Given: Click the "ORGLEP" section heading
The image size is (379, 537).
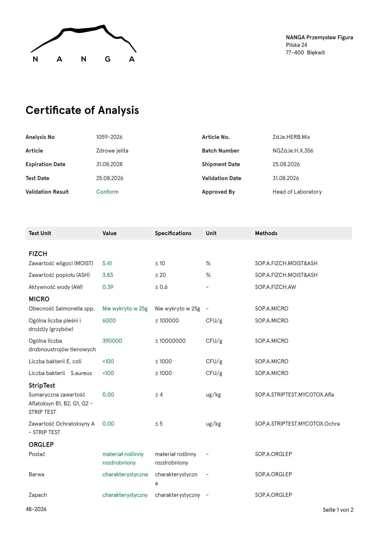Looking at the screenshot, I should pos(41,445).
